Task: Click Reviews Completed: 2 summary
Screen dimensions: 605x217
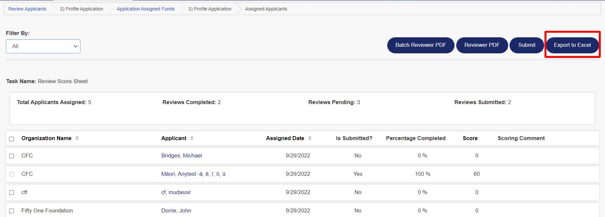Action: click(192, 102)
